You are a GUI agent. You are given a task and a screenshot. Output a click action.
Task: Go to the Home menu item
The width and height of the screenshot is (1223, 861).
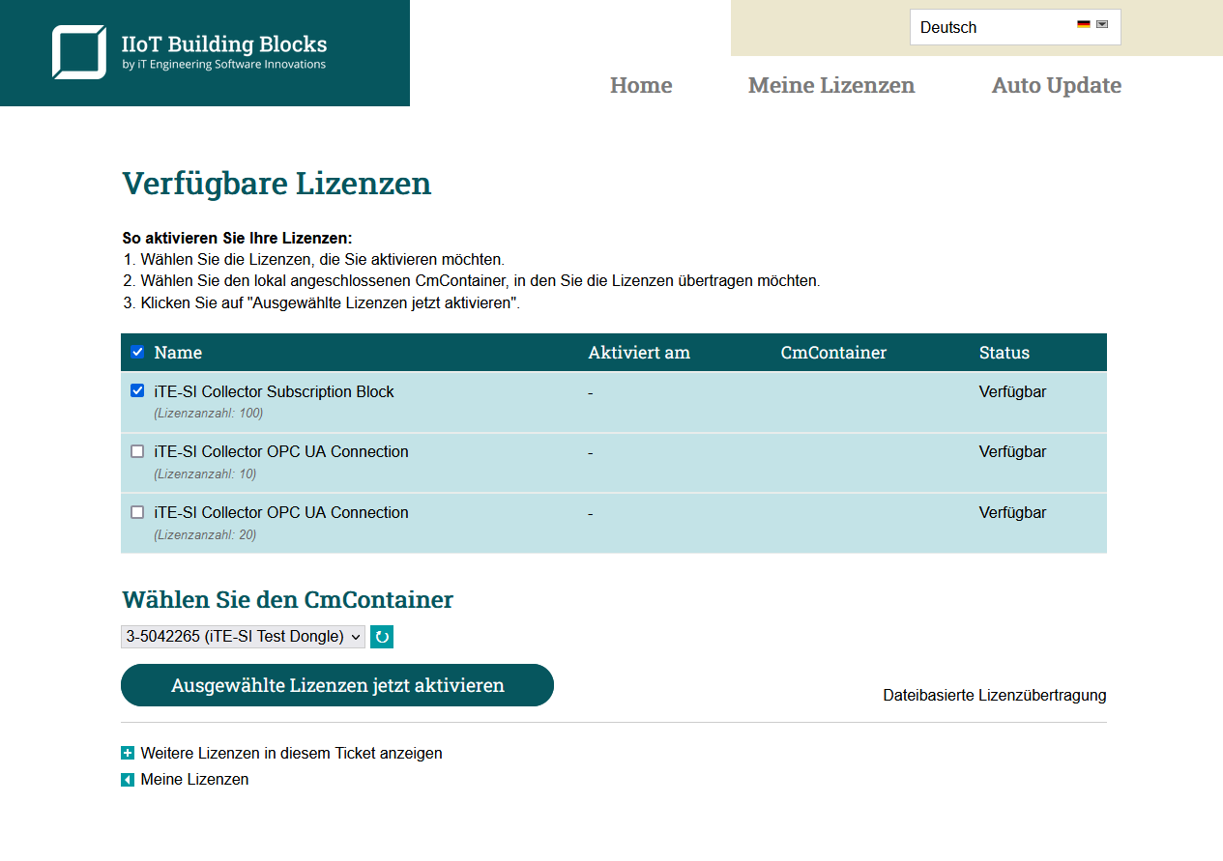coord(641,85)
